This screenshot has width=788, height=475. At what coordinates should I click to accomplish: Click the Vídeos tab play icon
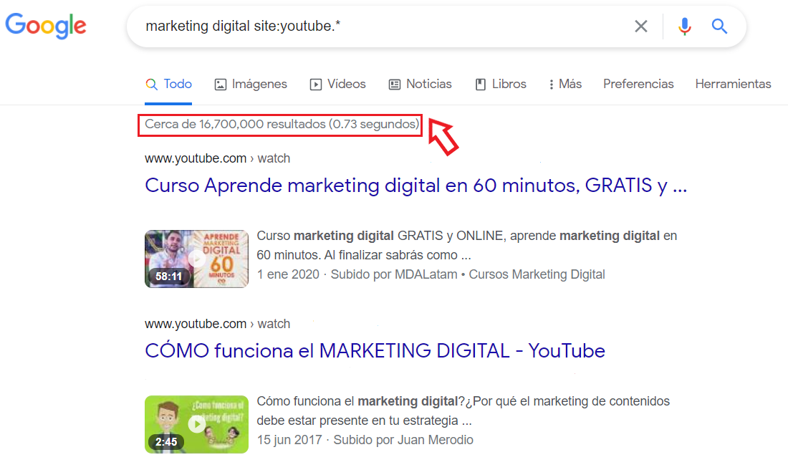click(315, 84)
